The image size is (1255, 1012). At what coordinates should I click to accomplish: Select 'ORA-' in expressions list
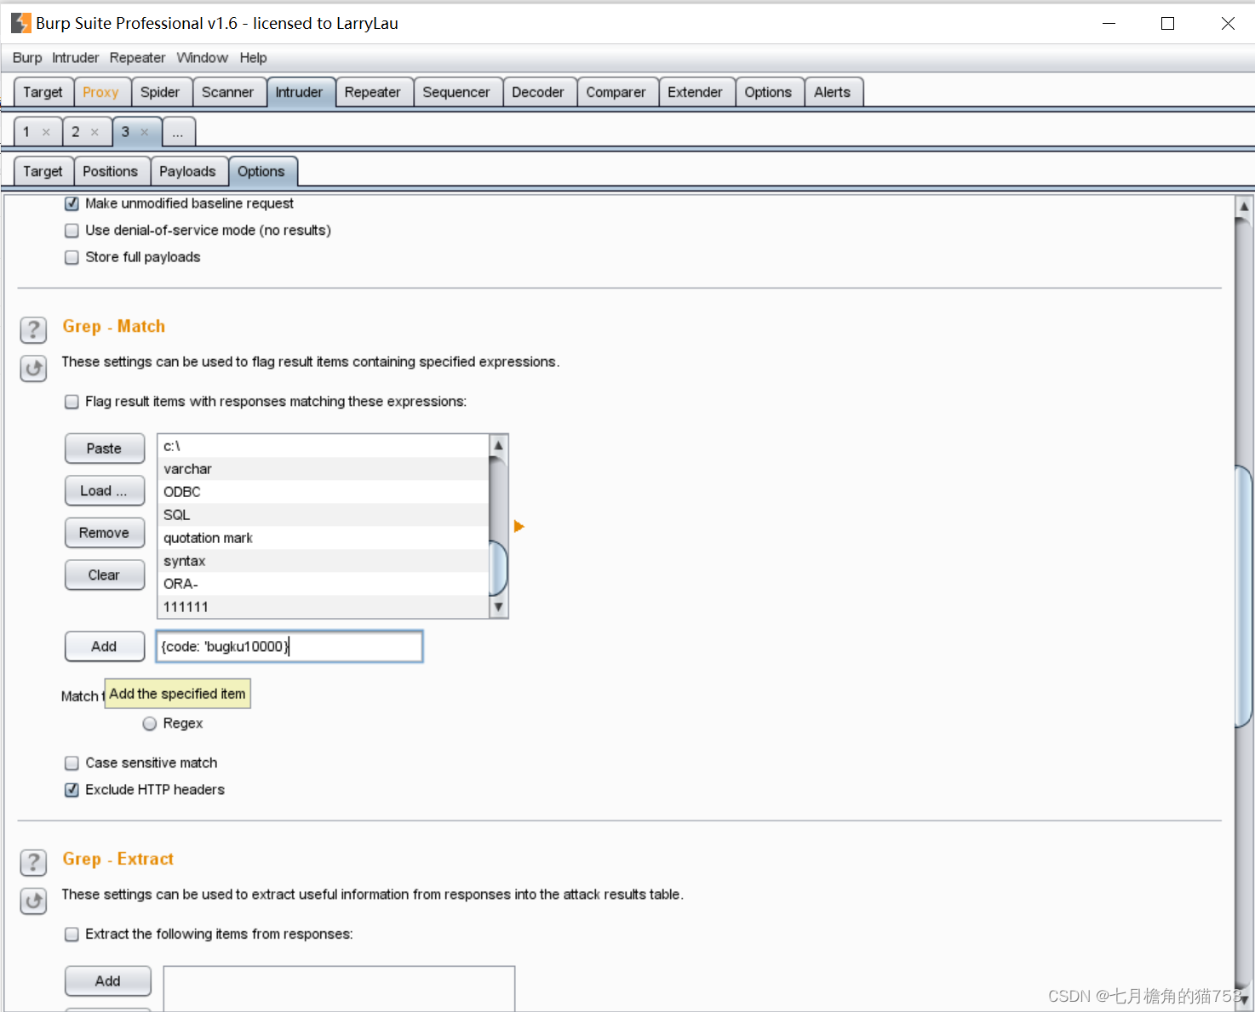tap(324, 584)
